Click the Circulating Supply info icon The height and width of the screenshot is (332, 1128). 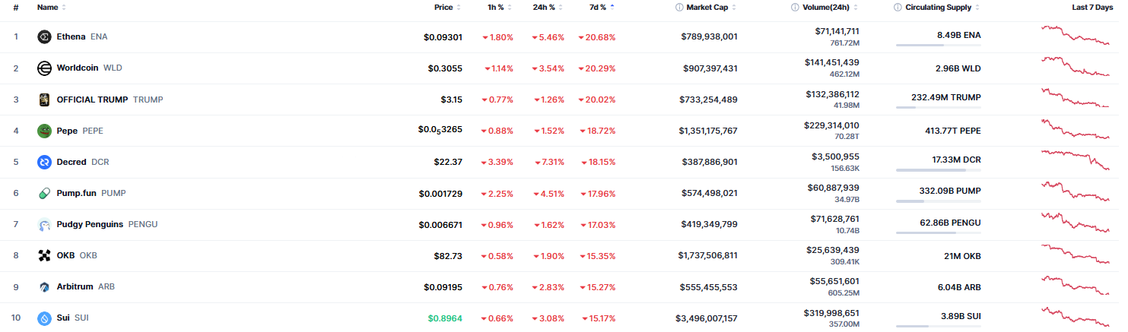tap(898, 8)
